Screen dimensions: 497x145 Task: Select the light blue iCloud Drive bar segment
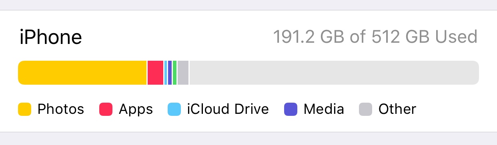coord(166,73)
